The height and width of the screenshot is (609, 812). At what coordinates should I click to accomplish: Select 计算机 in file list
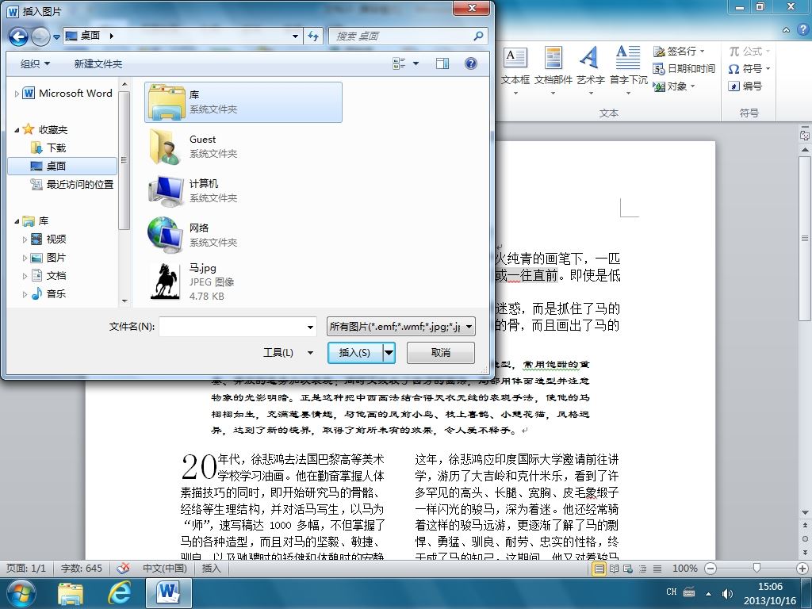pos(243,191)
